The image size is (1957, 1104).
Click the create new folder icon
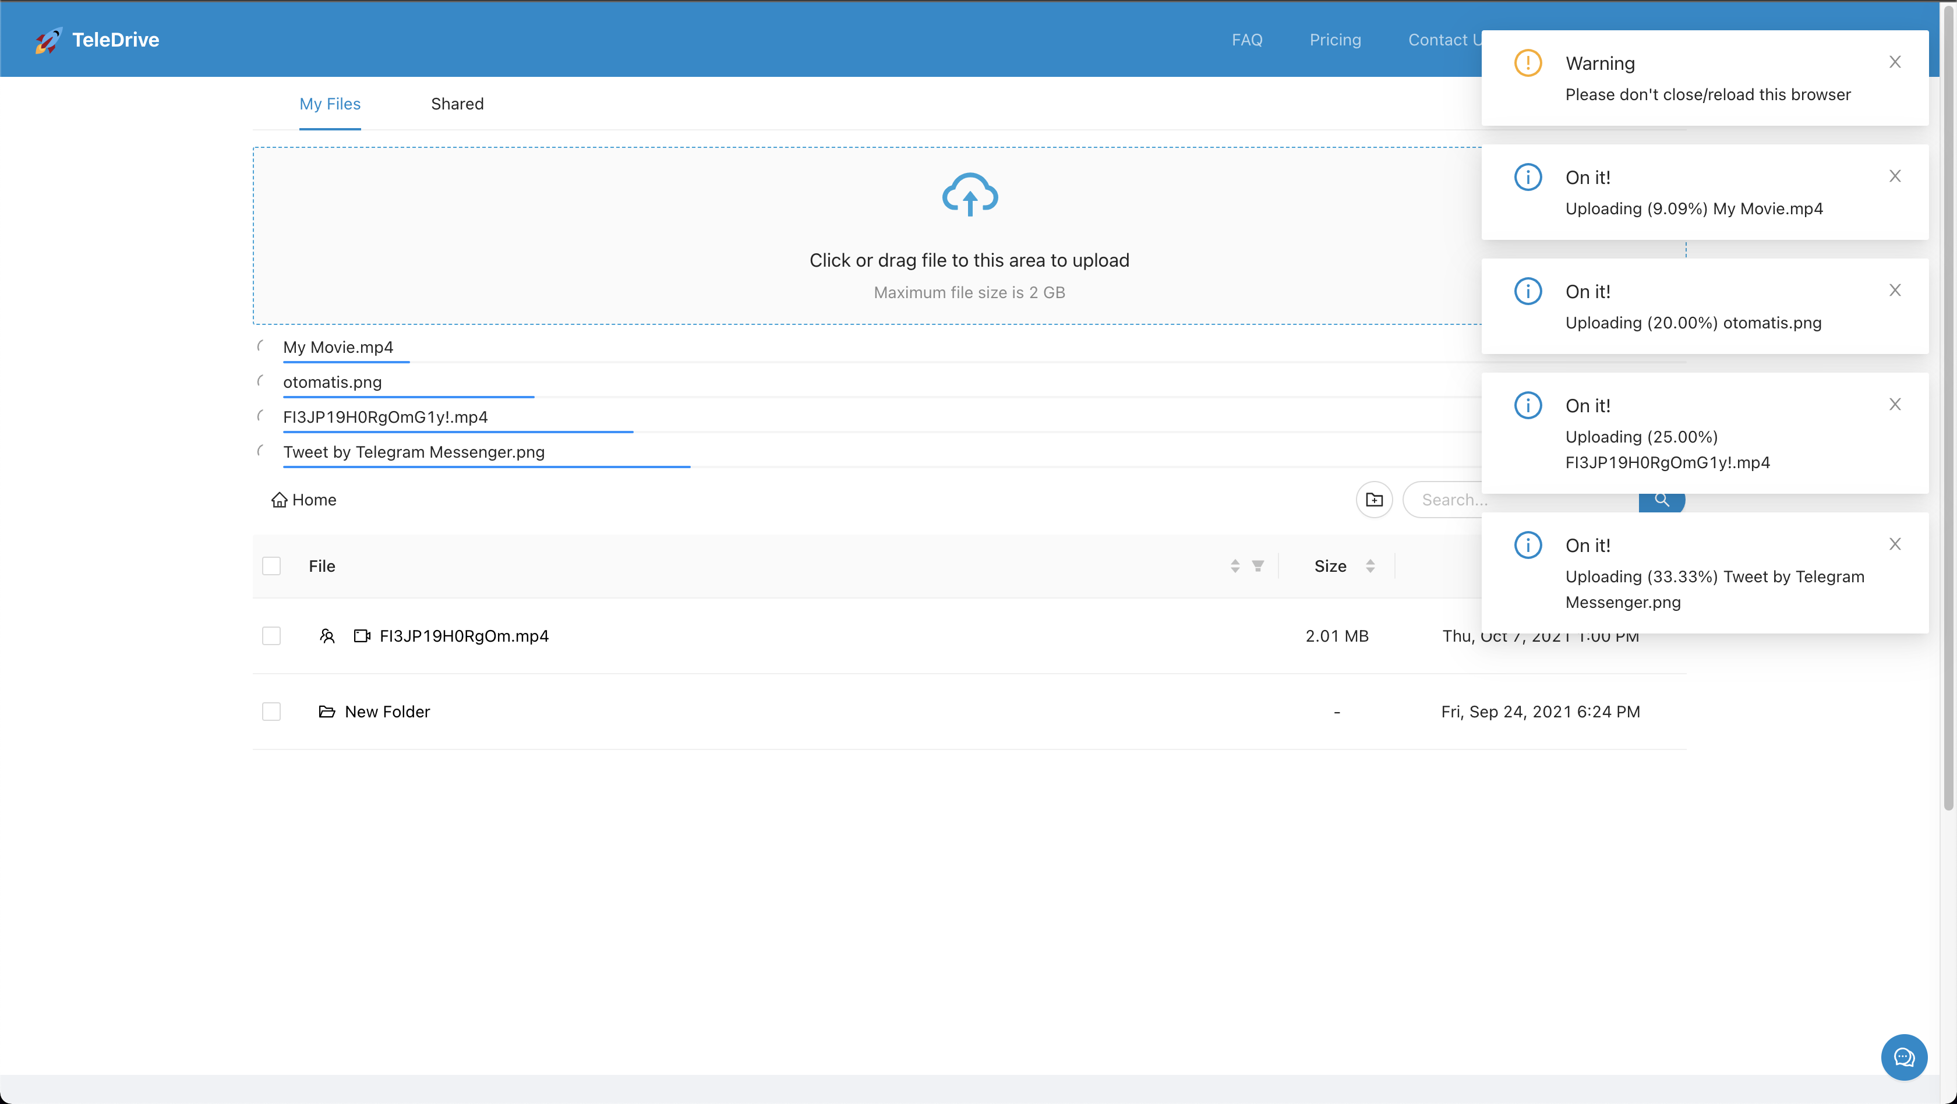point(1373,500)
